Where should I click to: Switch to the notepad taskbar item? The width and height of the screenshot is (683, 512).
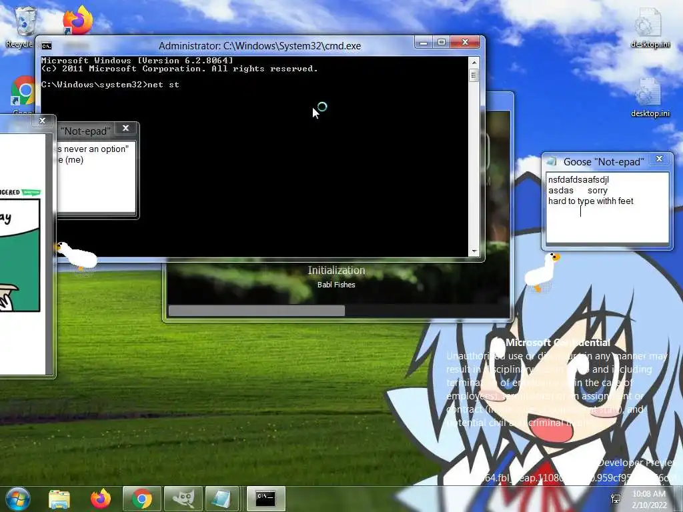(221, 499)
